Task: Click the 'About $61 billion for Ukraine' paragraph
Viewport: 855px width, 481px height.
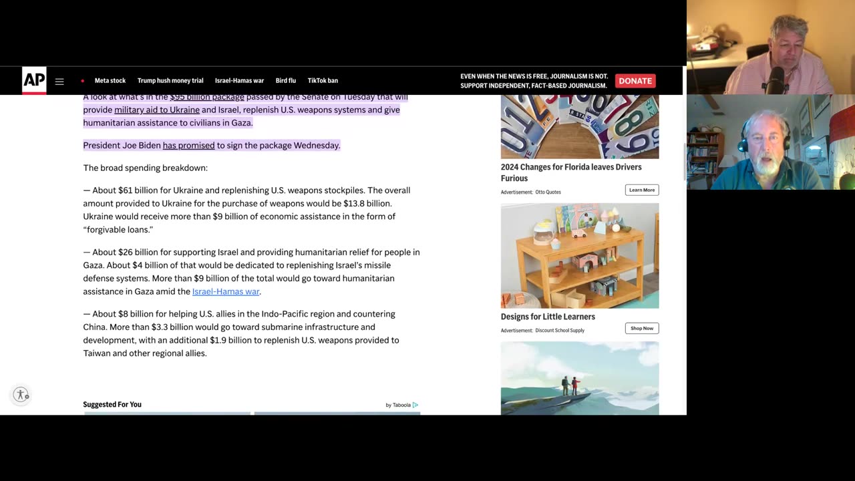Action: [247, 210]
